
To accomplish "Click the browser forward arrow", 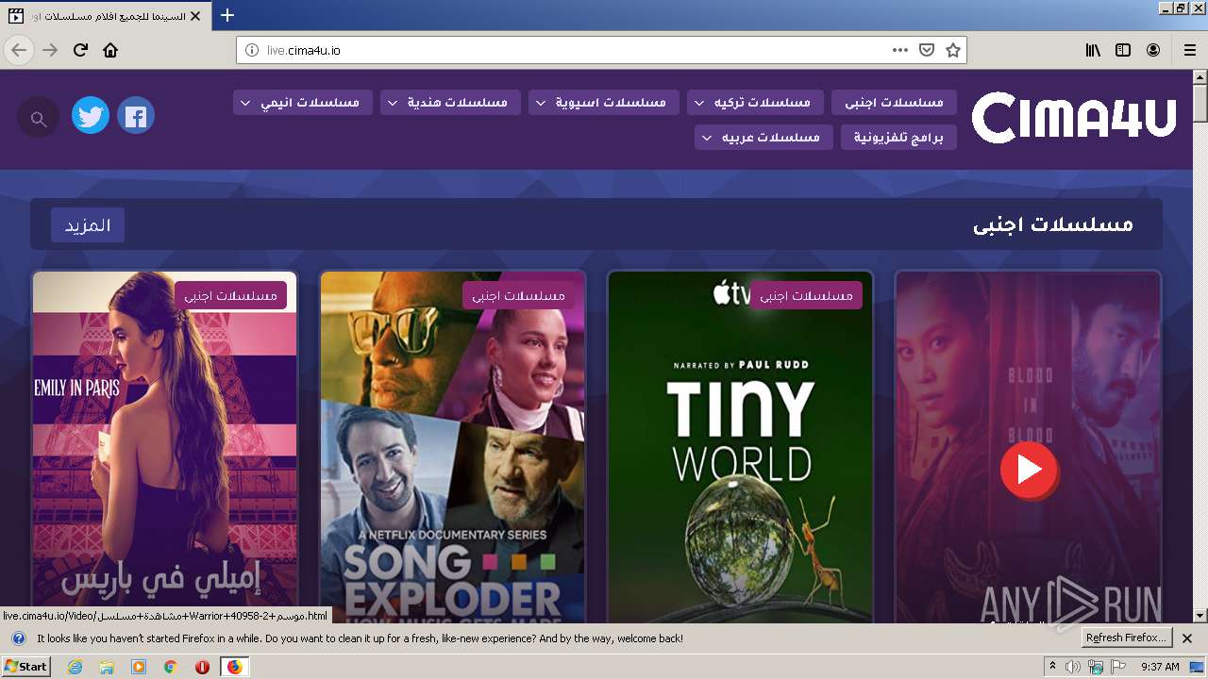I will pos(50,50).
